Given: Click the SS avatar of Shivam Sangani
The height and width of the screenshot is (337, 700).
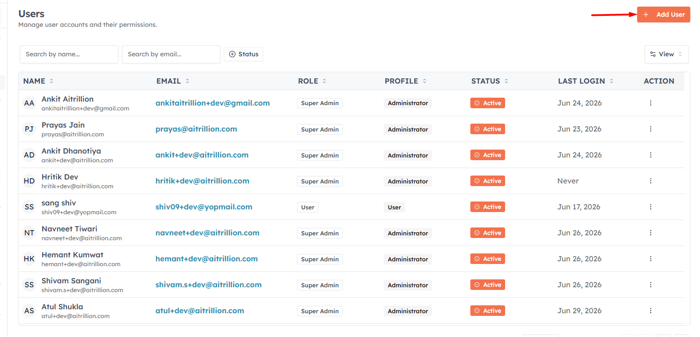Looking at the screenshot, I should [29, 285].
